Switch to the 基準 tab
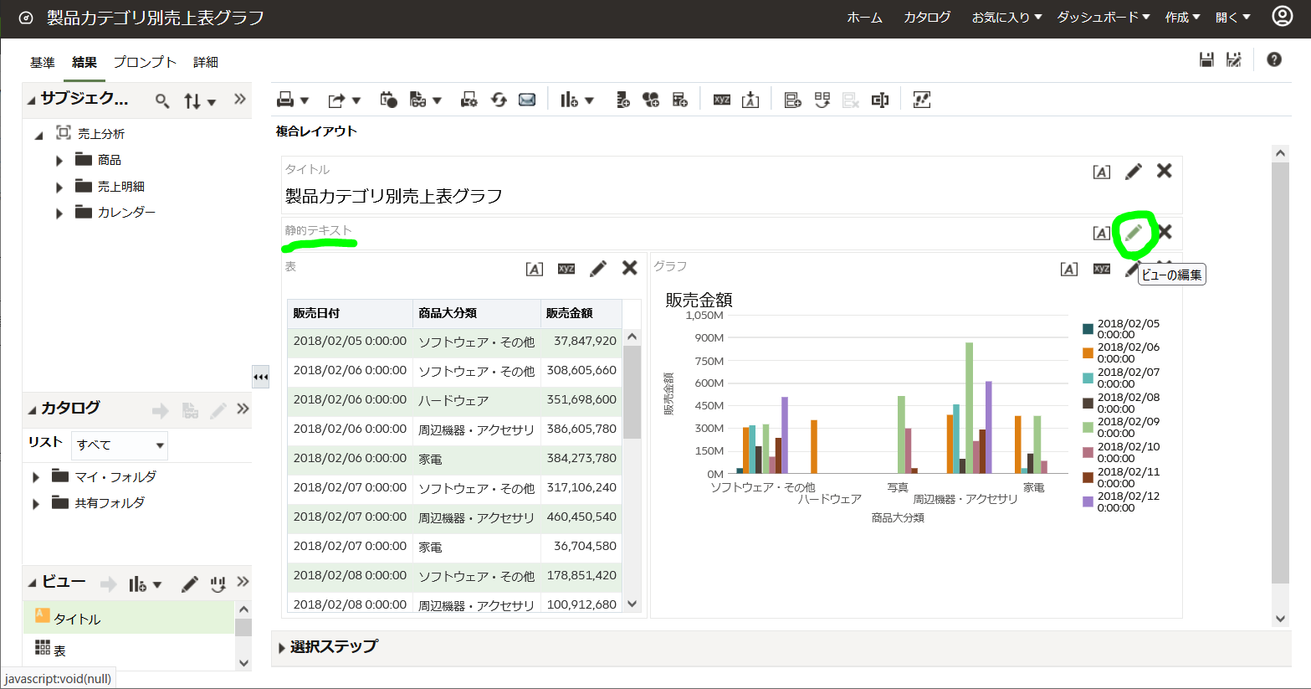 [x=42, y=62]
